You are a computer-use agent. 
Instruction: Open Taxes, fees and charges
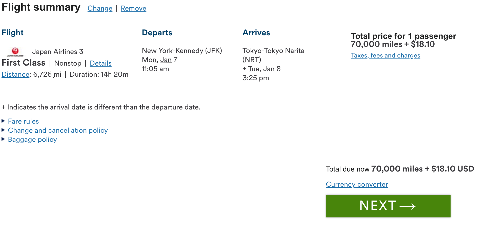tap(385, 55)
